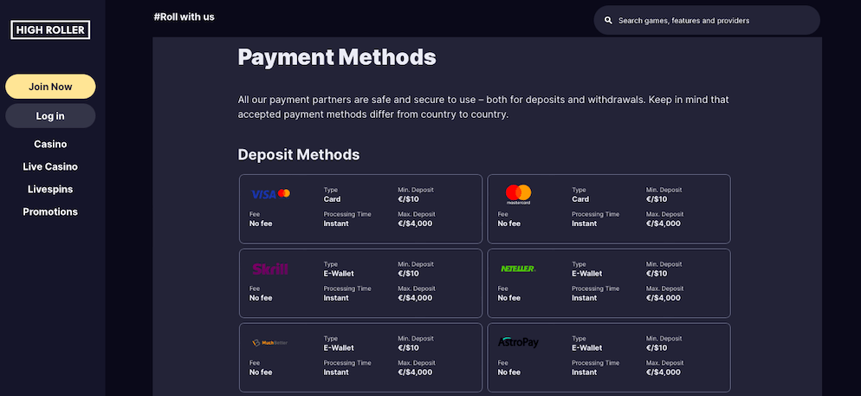
Task: Click the High Roller logo
Action: [x=50, y=30]
